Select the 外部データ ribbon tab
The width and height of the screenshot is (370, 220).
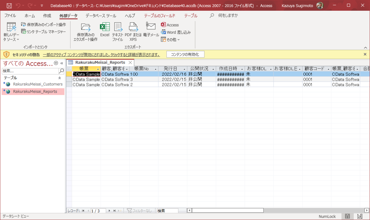pos(68,16)
